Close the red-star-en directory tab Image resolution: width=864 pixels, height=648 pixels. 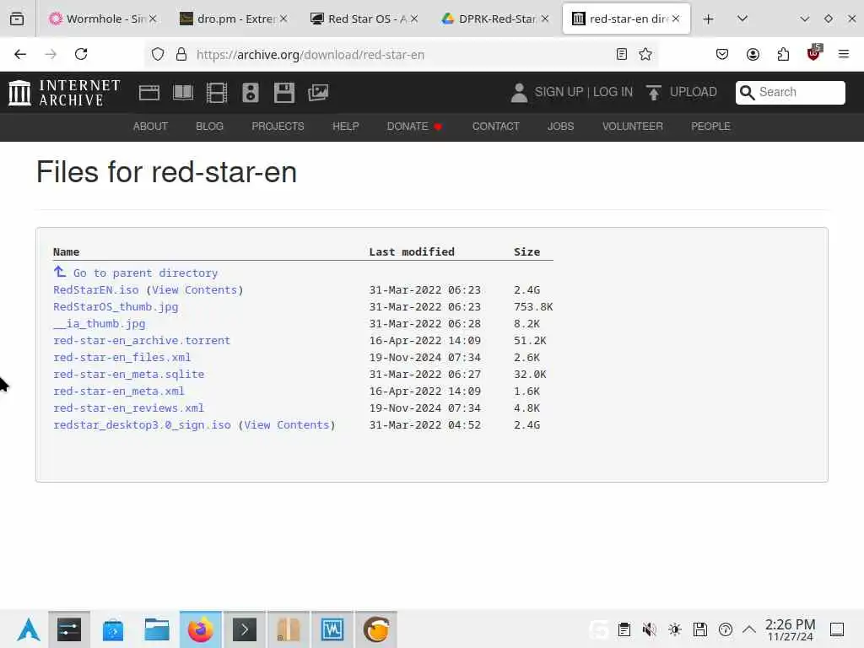(676, 19)
